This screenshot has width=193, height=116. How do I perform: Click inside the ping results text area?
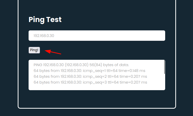pyautogui.click(x=97, y=75)
